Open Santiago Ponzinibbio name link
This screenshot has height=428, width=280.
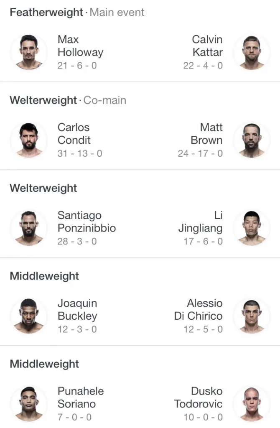pos(87,222)
